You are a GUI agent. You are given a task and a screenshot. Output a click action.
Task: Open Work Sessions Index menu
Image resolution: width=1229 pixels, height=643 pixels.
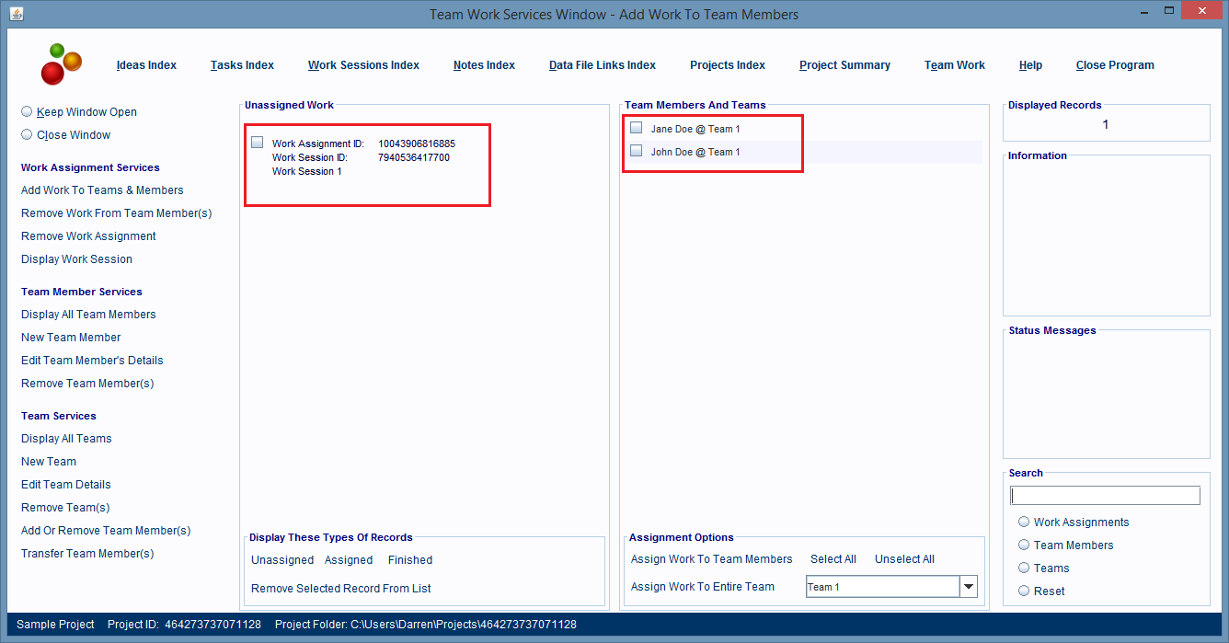coord(363,65)
